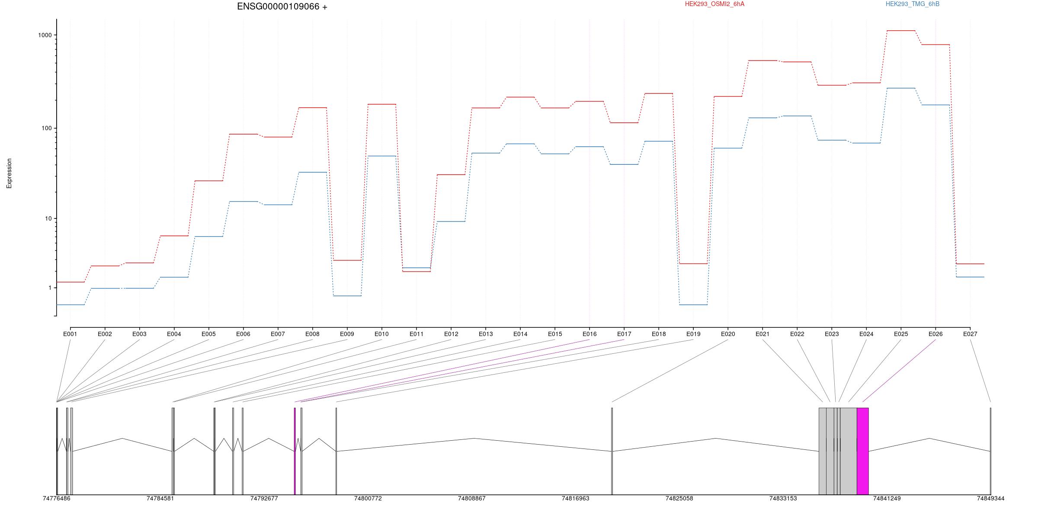Screen dimensions: 1038x519
Task: Click the wide gray exon at block's left
Action: tap(823, 451)
